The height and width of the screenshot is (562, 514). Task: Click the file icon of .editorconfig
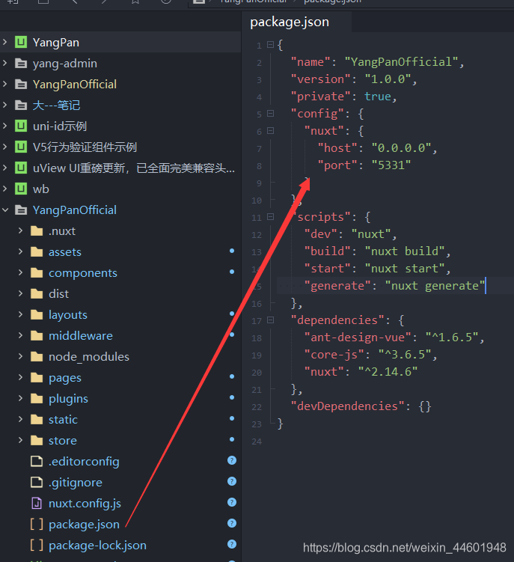point(37,461)
